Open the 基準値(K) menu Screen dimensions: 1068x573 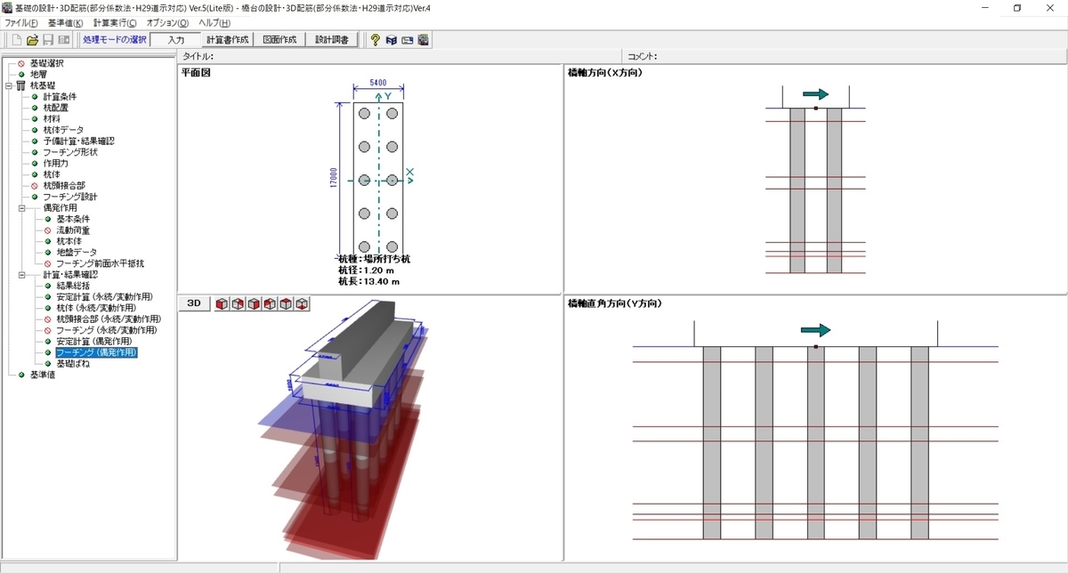(65, 22)
